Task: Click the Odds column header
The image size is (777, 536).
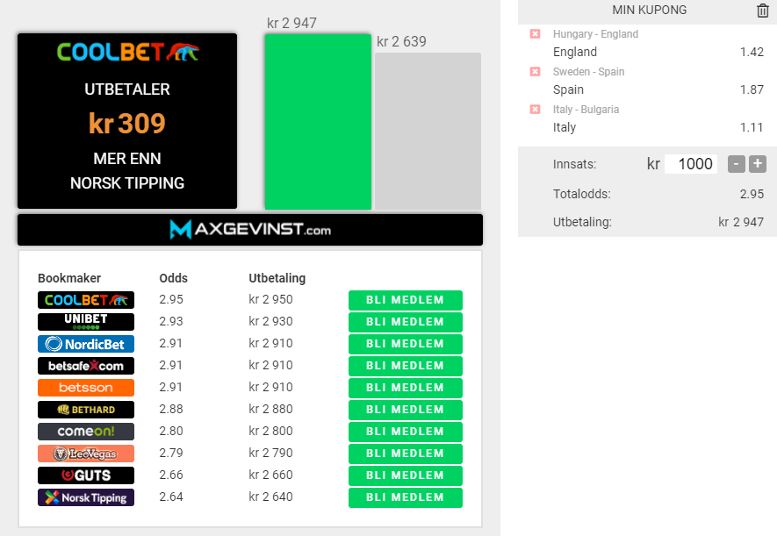Action: point(174,278)
